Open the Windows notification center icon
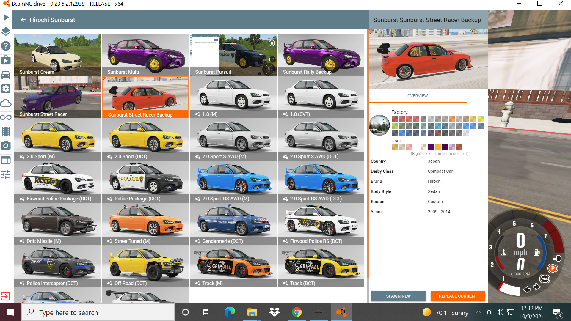Image resolution: width=571 pixels, height=321 pixels. click(557, 313)
